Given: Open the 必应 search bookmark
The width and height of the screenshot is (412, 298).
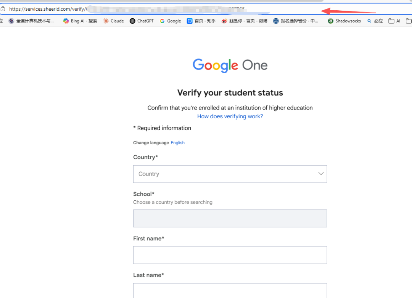Looking at the screenshot, I should tap(375, 21).
